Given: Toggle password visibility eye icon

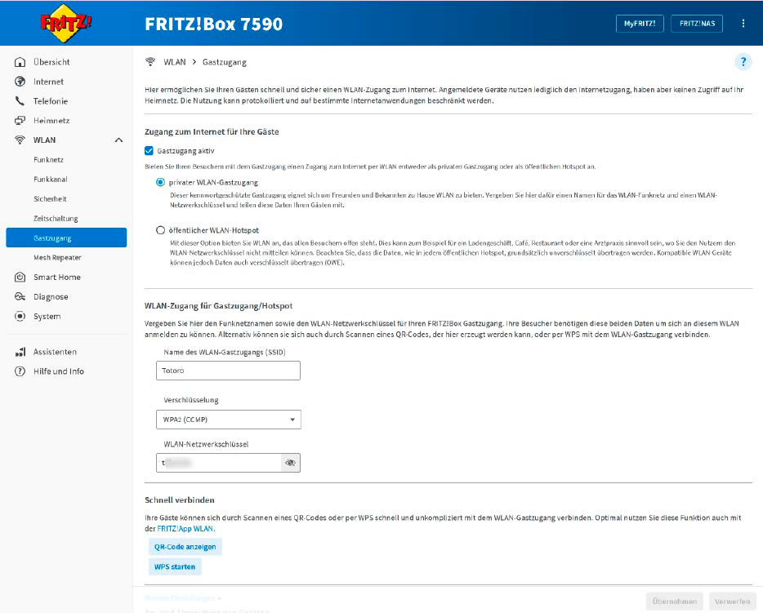Looking at the screenshot, I should (291, 463).
